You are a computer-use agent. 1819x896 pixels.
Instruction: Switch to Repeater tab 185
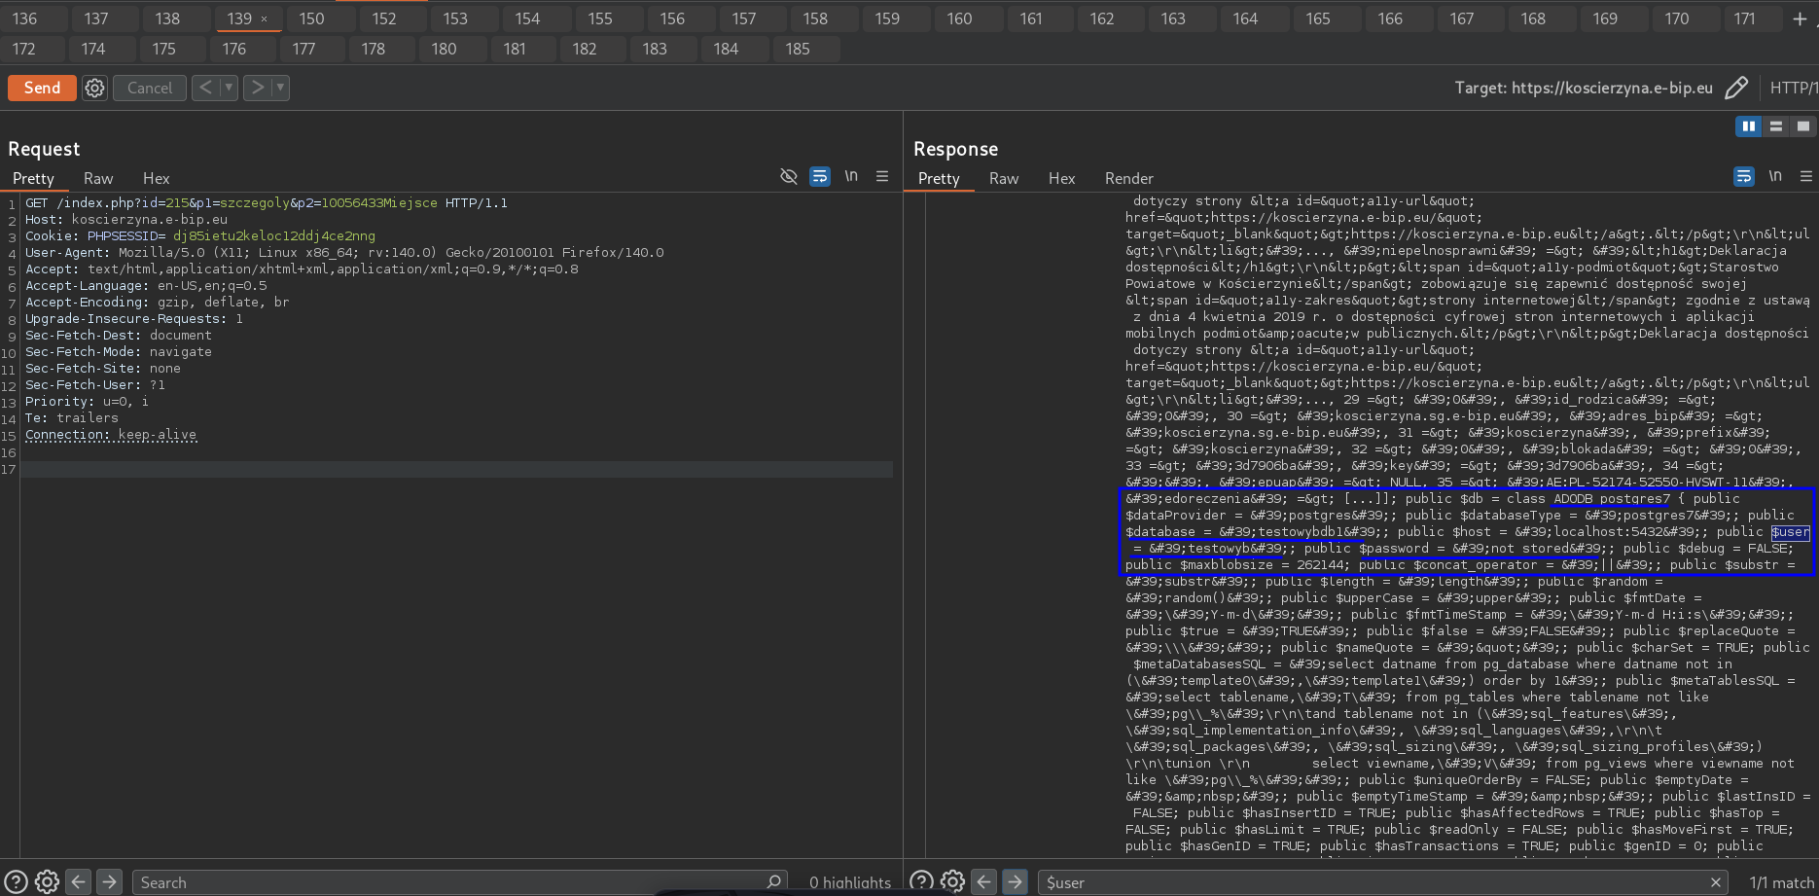[x=798, y=49]
